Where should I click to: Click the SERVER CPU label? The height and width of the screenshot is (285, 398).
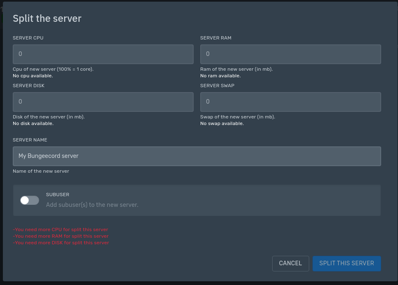(x=28, y=38)
